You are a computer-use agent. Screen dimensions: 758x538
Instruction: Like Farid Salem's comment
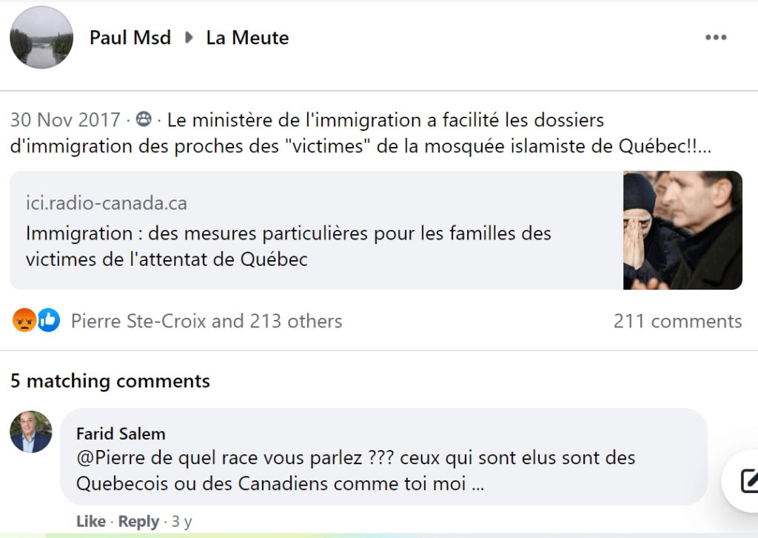click(90, 522)
